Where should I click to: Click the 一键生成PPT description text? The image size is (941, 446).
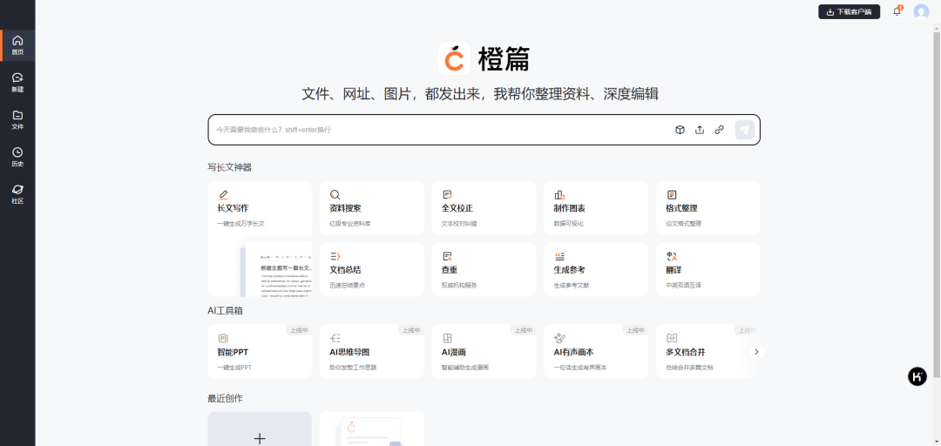tap(234, 368)
